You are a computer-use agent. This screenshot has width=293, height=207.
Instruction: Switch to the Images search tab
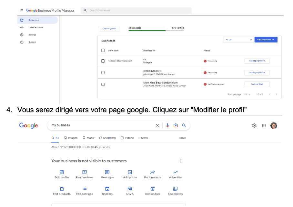click(71, 138)
